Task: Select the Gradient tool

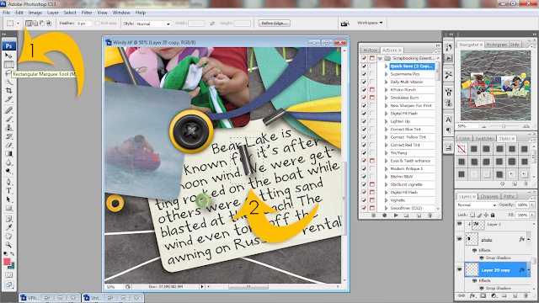Action: pos(9,153)
